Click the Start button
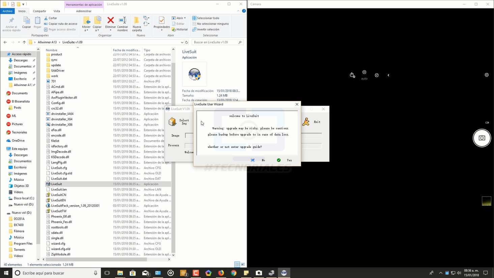Image resolution: width=494 pixels, height=278 pixels. click(x=6, y=273)
